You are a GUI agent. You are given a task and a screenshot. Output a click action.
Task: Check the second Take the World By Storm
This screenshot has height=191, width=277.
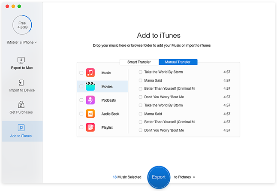point(141,106)
